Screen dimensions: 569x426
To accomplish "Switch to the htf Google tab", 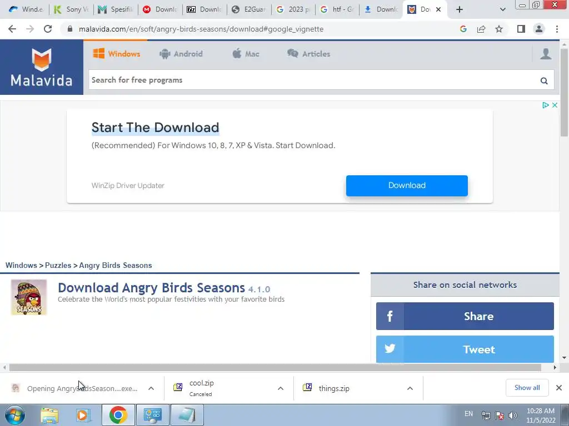I will [338, 9].
